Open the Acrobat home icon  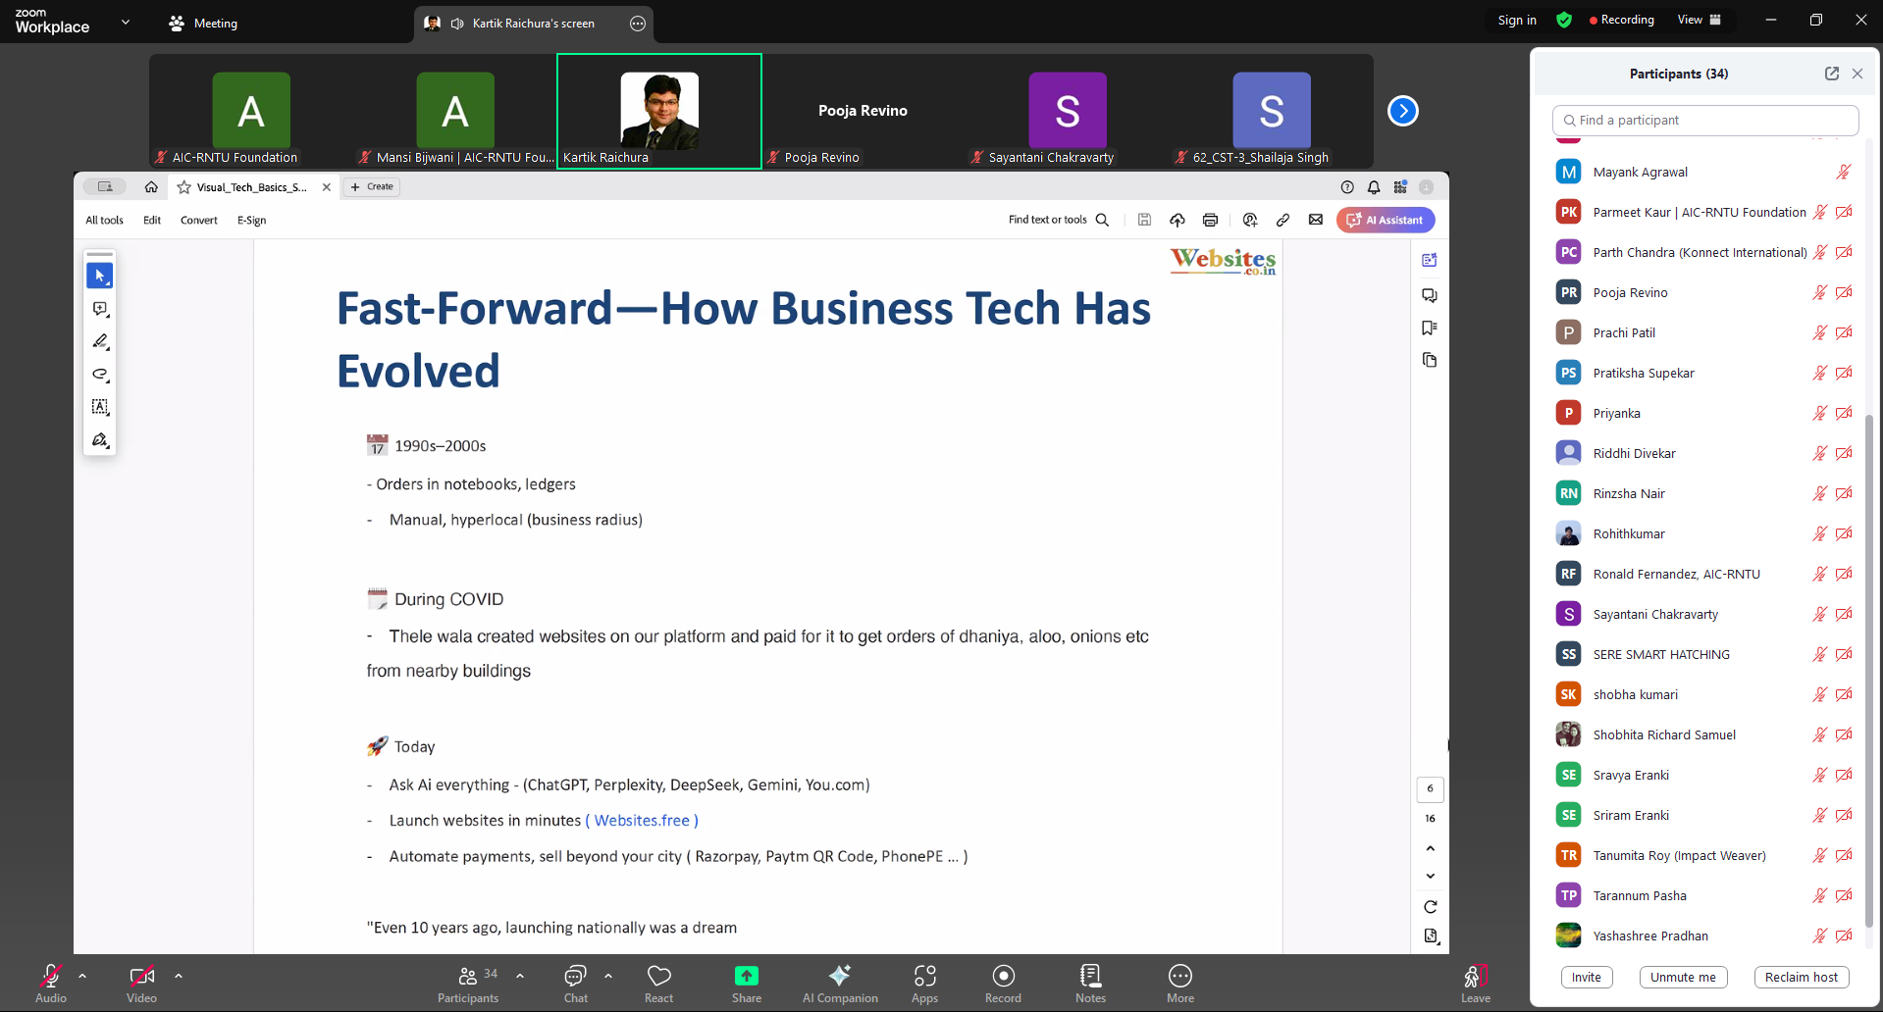(x=151, y=186)
